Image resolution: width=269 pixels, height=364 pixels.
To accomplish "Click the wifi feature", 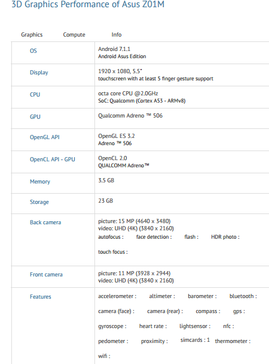I will click(104, 356).
